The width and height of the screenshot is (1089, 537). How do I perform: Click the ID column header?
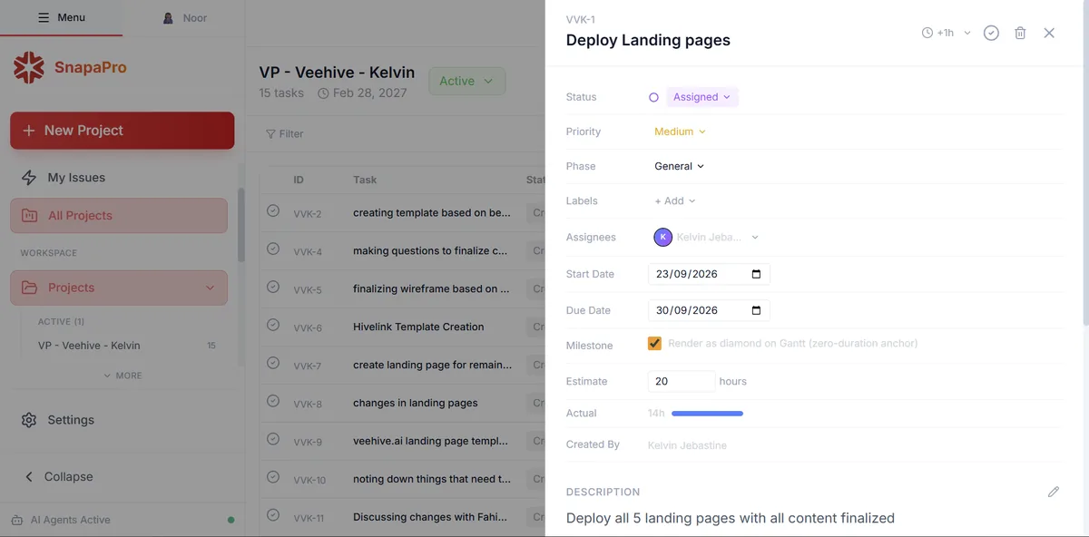pos(299,180)
